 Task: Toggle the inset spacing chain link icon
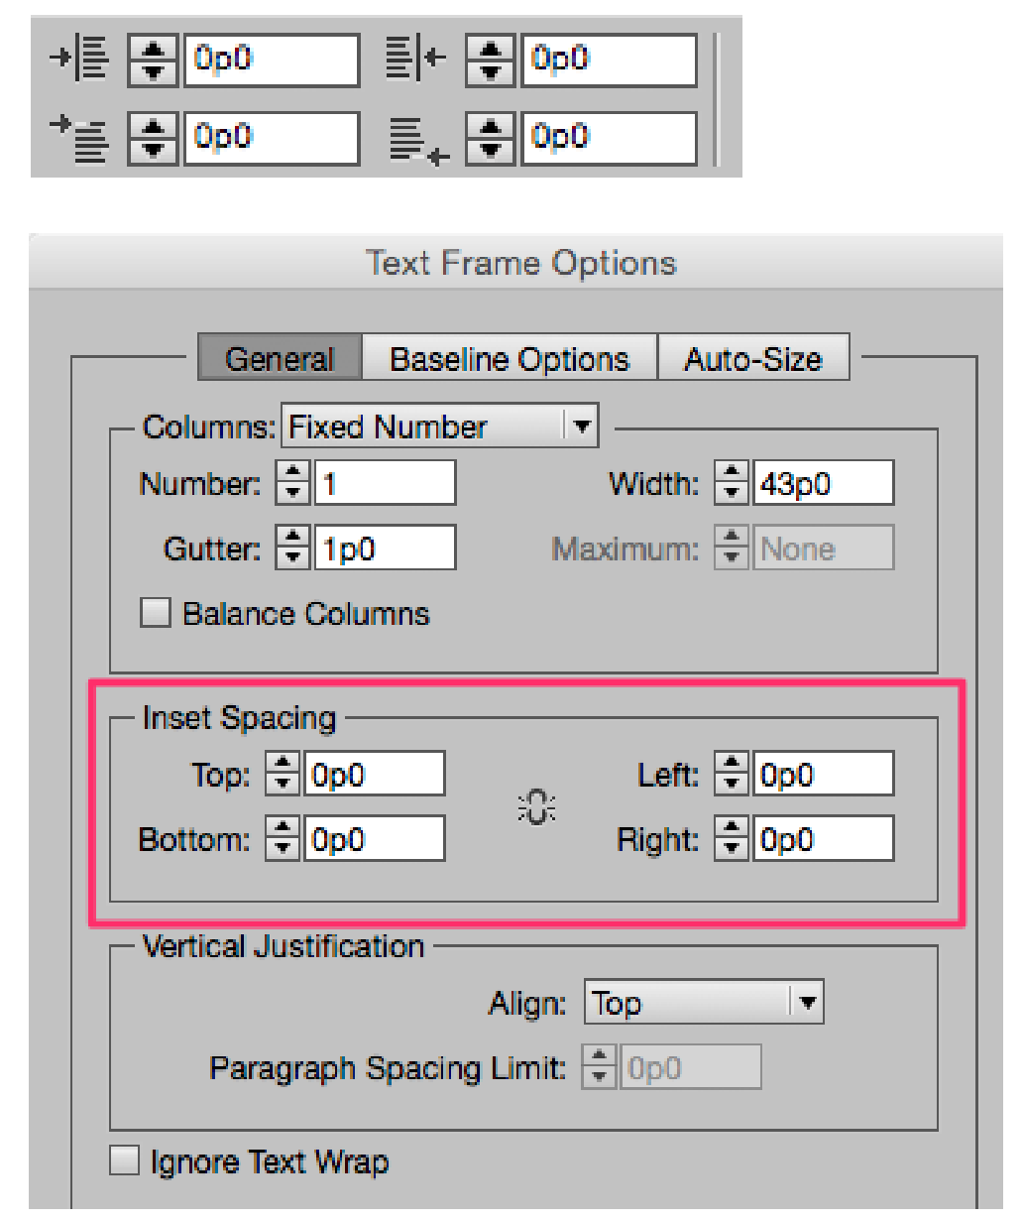pos(536,807)
